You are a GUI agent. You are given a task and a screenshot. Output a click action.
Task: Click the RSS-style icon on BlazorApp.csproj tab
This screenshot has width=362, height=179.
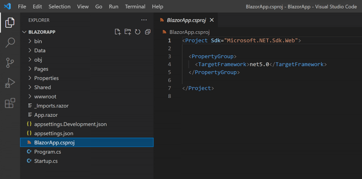(162, 20)
